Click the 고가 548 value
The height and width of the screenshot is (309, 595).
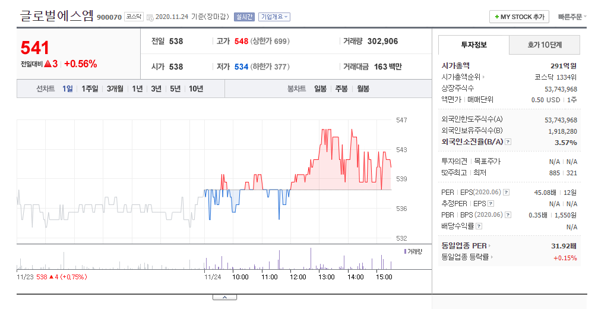coord(241,41)
